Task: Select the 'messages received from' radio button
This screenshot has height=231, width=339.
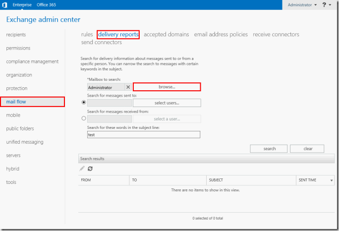Action: point(83,118)
